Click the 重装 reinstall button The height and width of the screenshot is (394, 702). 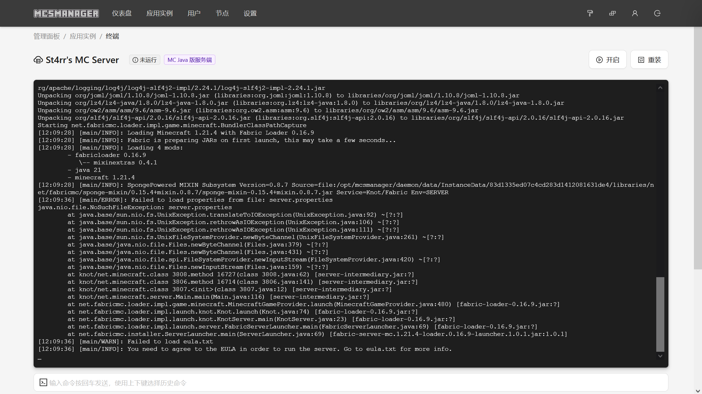pos(649,60)
